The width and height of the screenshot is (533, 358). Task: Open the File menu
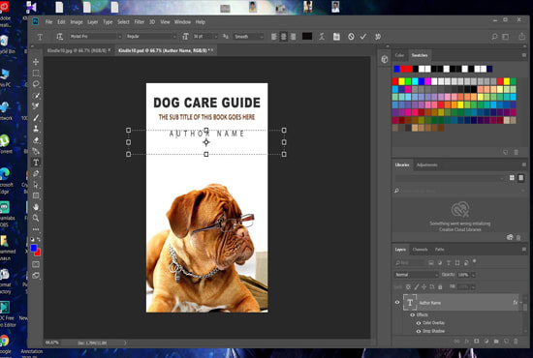(49, 21)
